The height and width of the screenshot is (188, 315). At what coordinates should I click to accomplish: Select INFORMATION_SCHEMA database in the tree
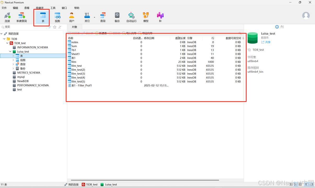(x=32, y=48)
